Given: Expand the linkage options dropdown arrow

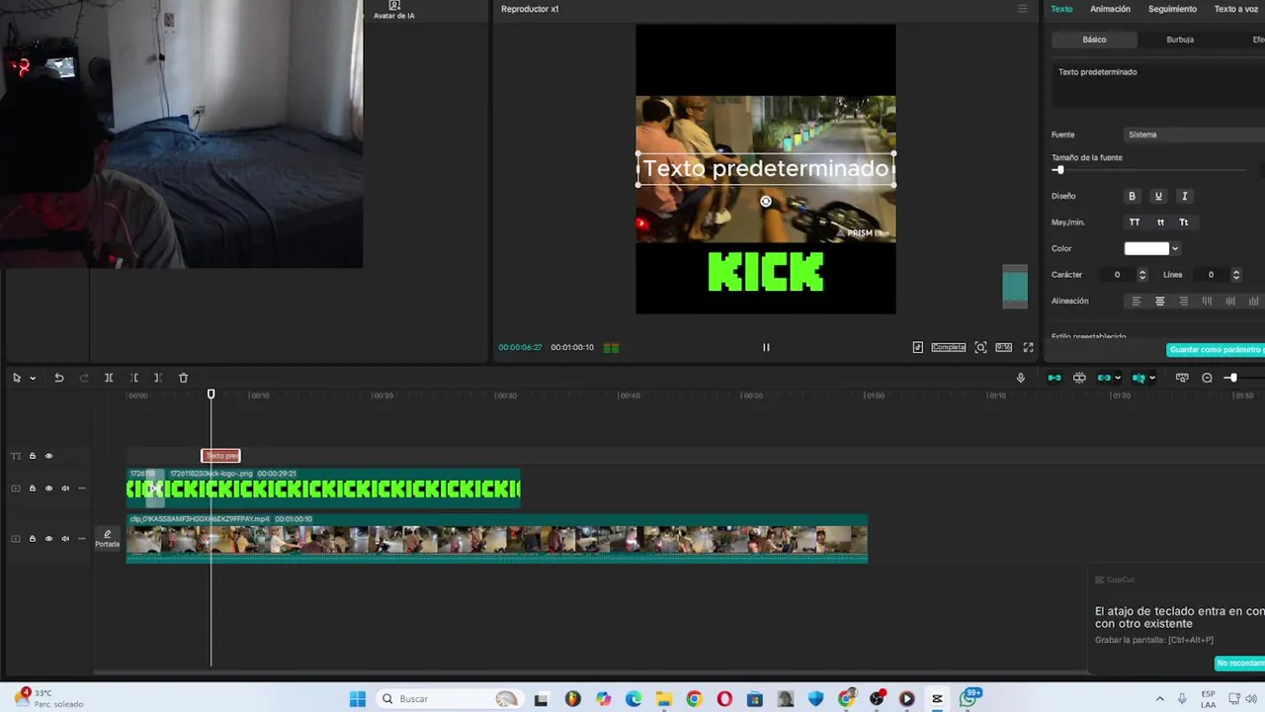Looking at the screenshot, I should [x=1118, y=378].
